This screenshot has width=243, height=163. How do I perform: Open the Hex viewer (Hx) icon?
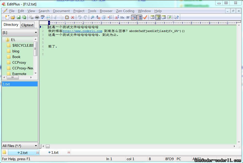122,17
